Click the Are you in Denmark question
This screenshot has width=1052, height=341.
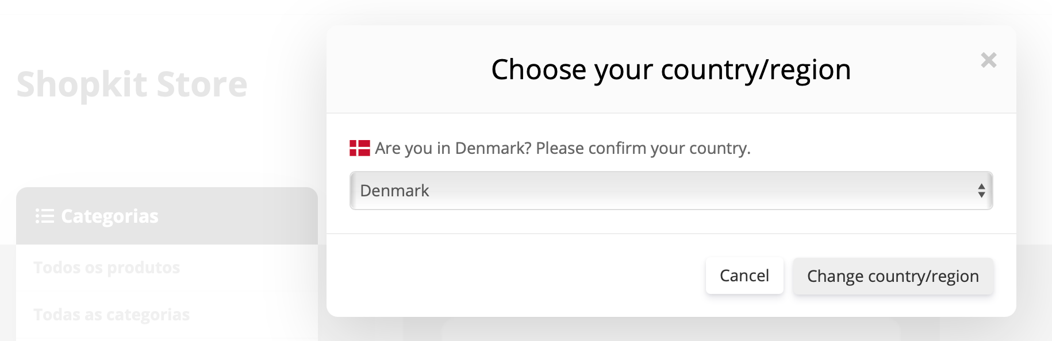click(453, 148)
